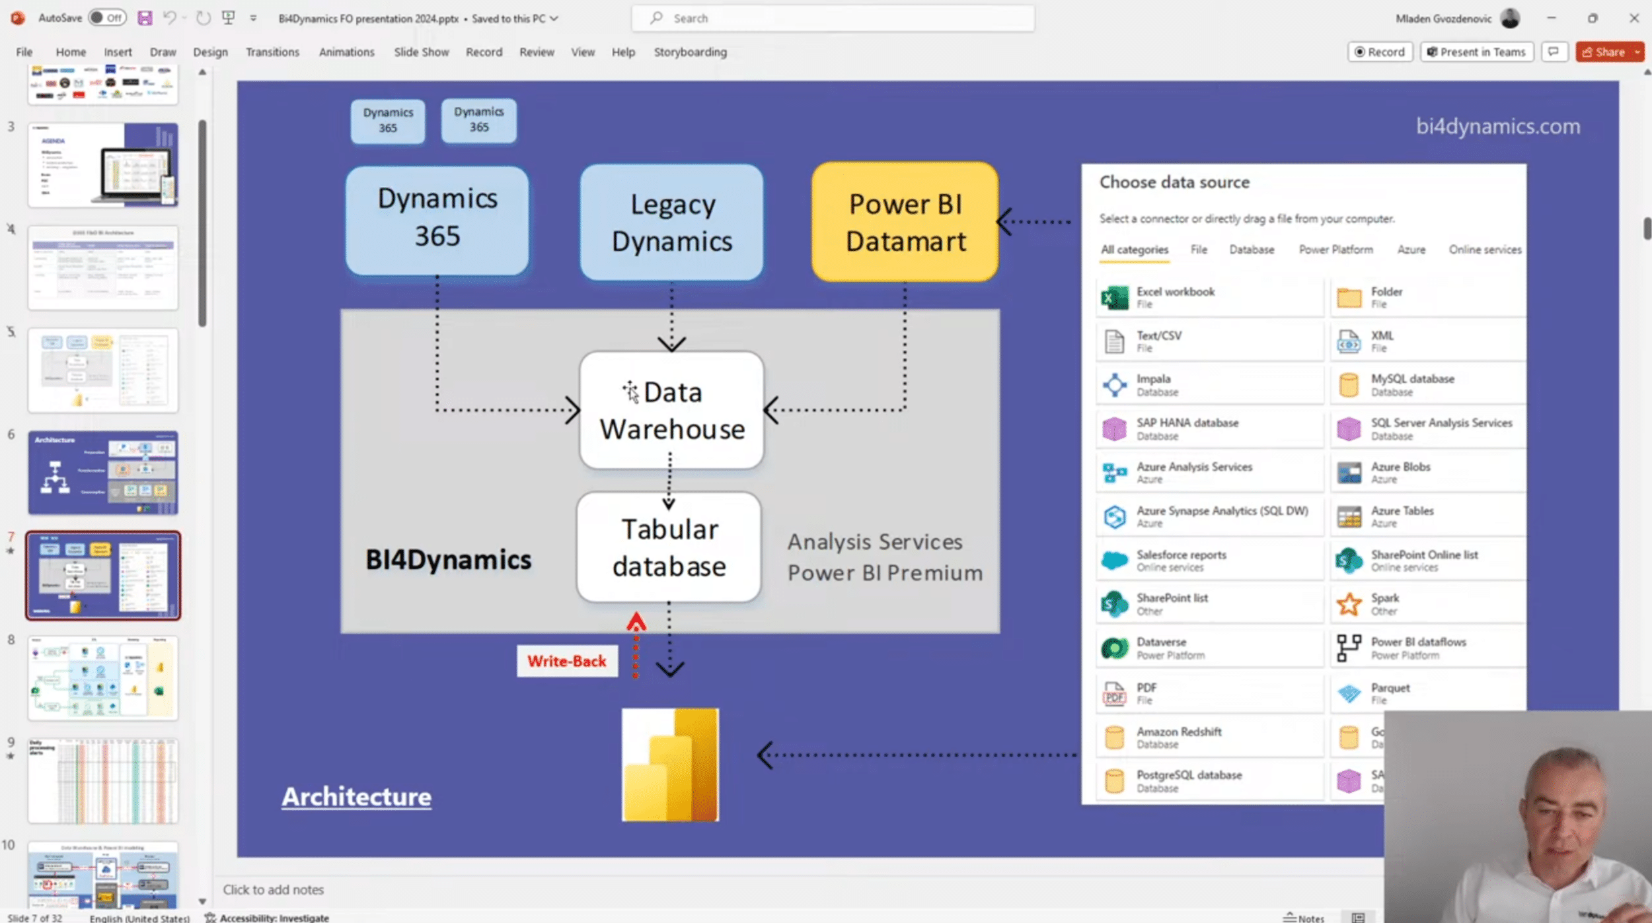Viewport: 1652px width, 923px height.
Task: Click the Dataverse icon
Action: [x=1115, y=648]
